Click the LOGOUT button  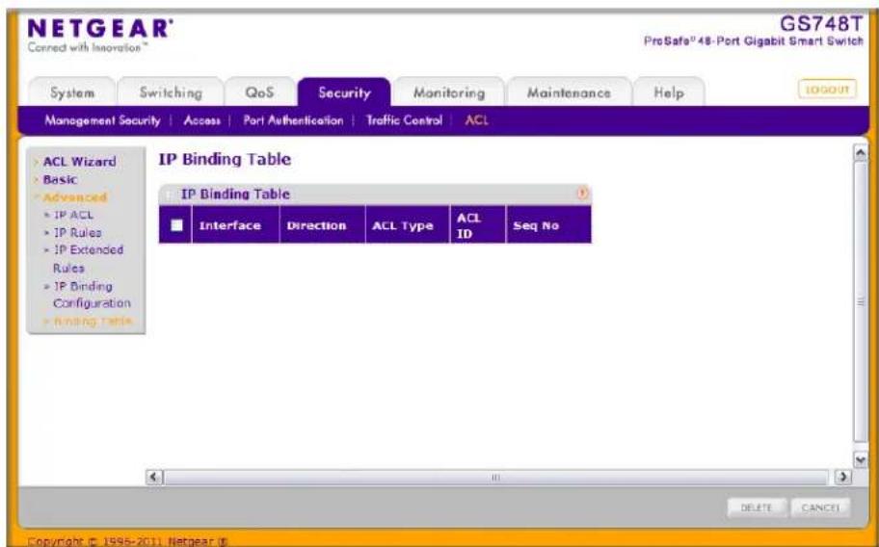pyautogui.click(x=827, y=90)
